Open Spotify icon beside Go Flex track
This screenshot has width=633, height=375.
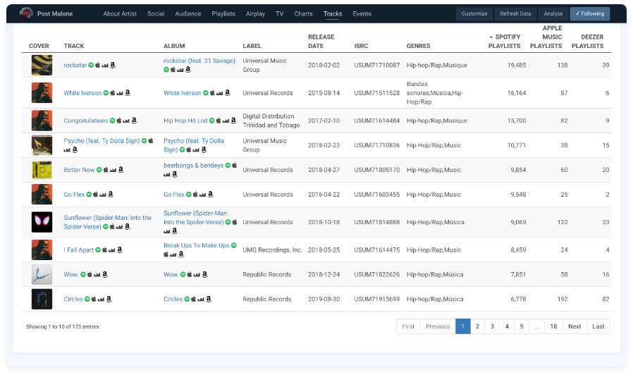[89, 195]
